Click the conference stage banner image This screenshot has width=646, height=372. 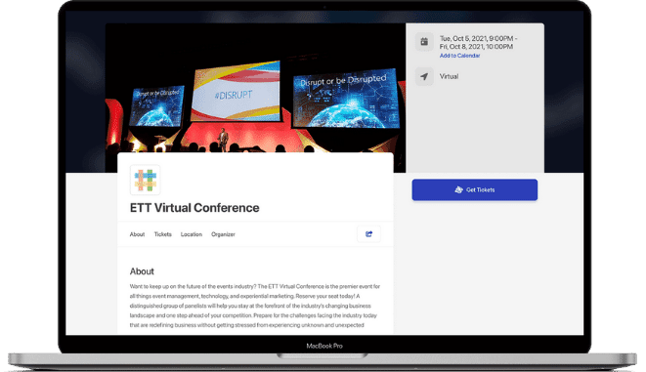(x=255, y=88)
